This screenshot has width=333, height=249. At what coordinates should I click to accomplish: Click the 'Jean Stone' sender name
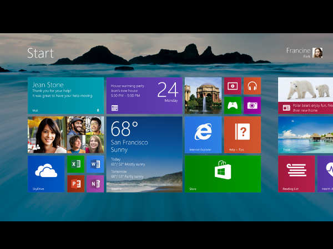click(x=48, y=85)
